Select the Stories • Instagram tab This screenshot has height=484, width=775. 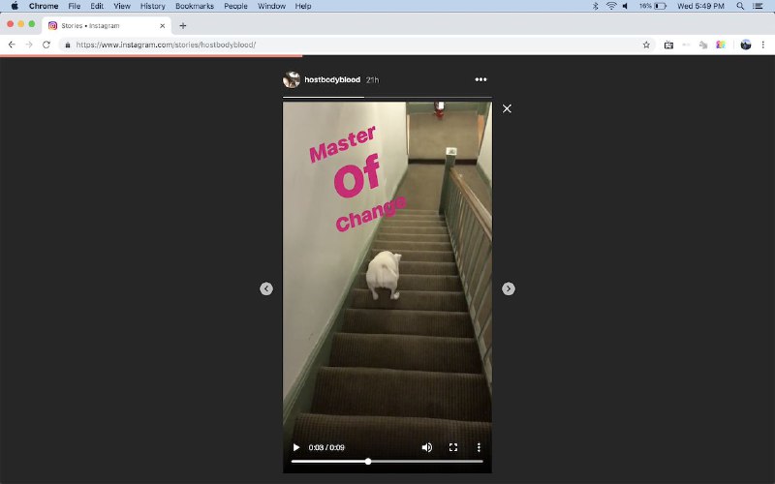tap(107, 26)
